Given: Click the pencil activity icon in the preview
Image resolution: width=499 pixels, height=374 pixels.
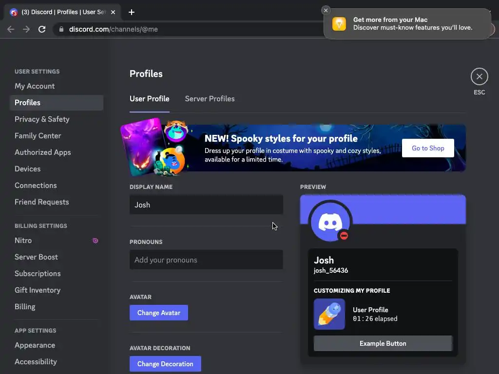Looking at the screenshot, I should (x=329, y=314).
